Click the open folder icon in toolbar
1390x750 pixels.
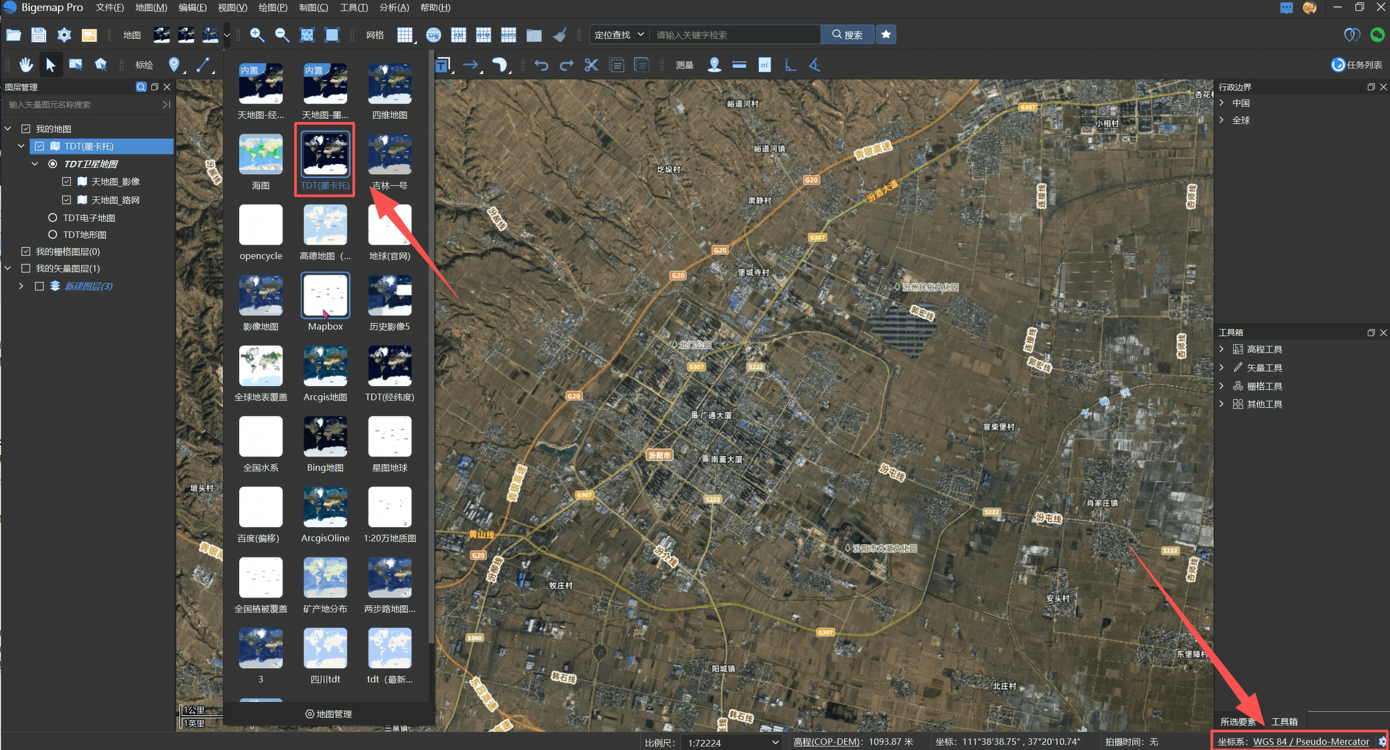tap(14, 35)
